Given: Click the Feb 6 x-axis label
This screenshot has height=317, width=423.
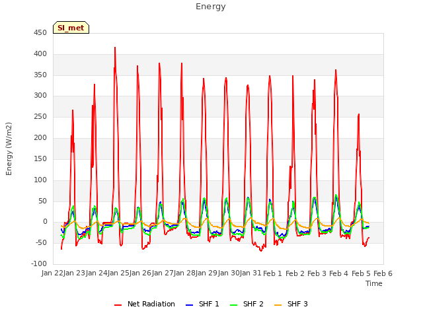Looking at the screenshot, I should pos(383,273).
